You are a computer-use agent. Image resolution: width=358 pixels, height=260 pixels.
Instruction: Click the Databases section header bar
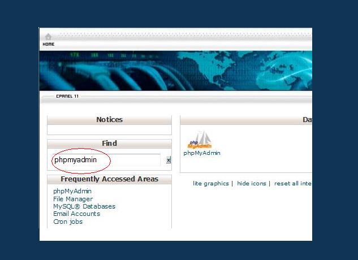click(246, 120)
